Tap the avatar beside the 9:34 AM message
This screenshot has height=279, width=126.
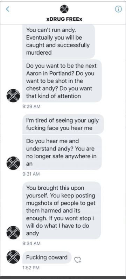(13, 232)
